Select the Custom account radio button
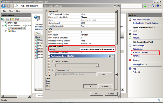 coord(53,70)
